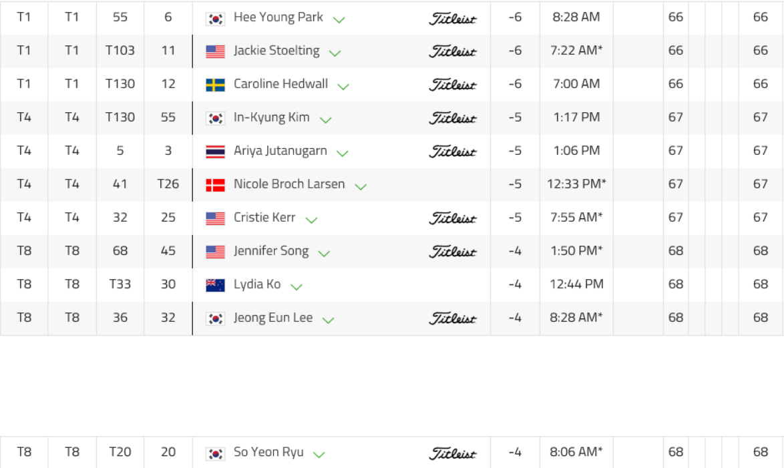Open Ariya Jutanugarn player name link
Viewport: 784px width, 468px height.
[280, 151]
